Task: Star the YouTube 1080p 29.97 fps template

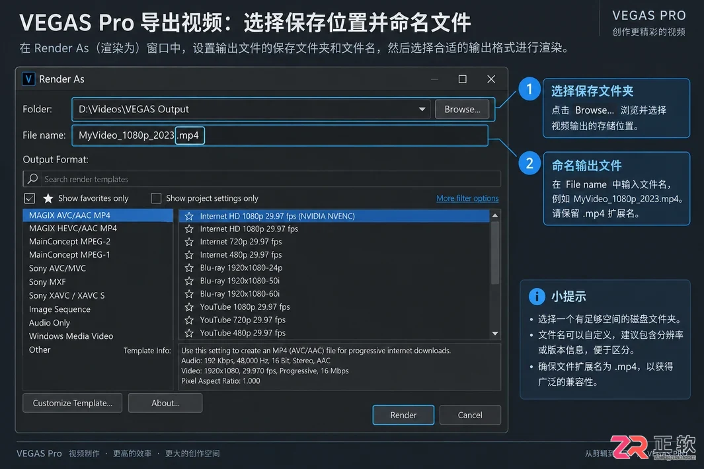Action: (189, 307)
